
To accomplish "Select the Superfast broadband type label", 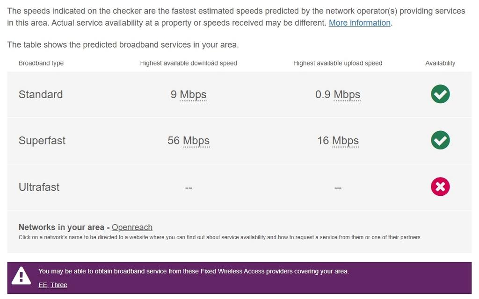I will pos(42,141).
